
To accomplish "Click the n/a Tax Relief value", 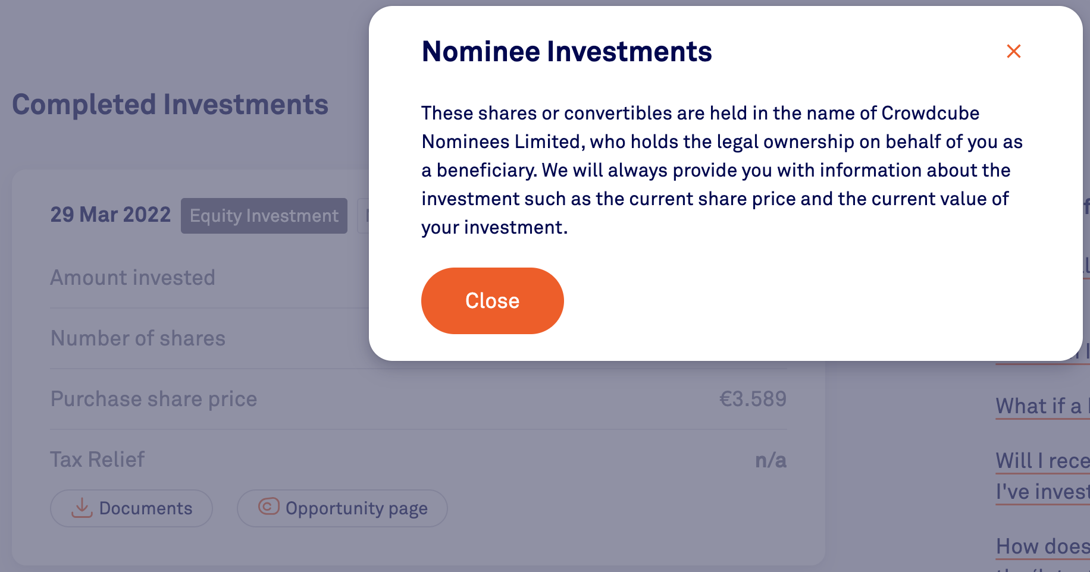I will pos(770,461).
